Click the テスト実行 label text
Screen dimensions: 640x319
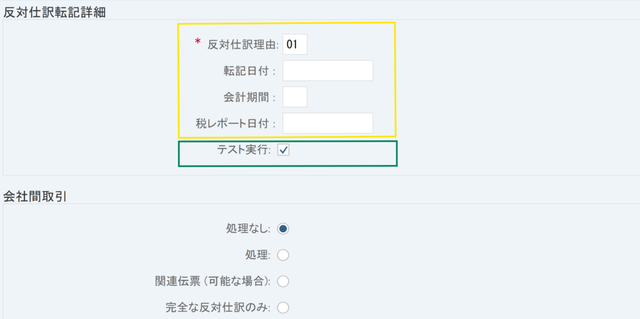pyautogui.click(x=242, y=150)
